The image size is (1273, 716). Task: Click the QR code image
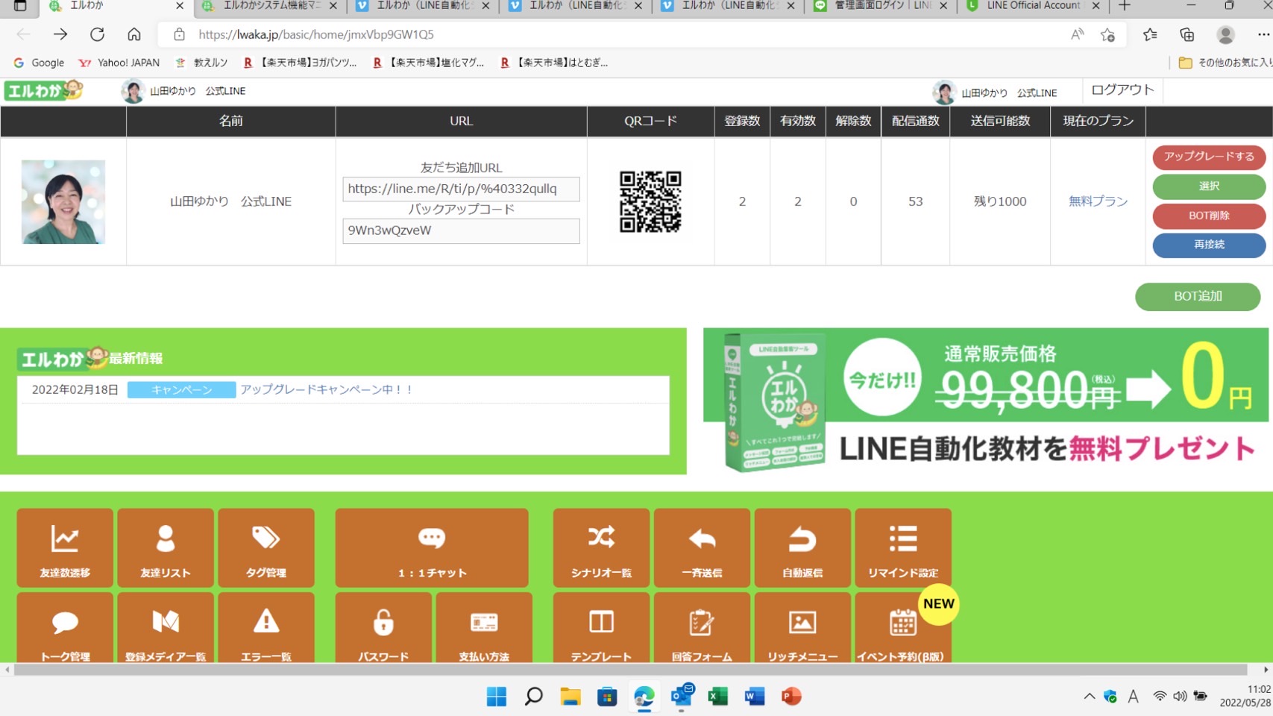click(x=650, y=201)
